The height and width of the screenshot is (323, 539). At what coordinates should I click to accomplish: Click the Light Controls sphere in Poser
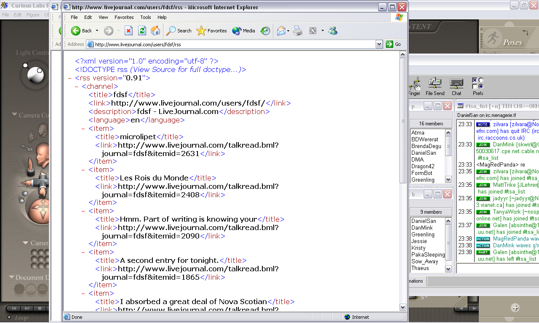(x=35, y=74)
